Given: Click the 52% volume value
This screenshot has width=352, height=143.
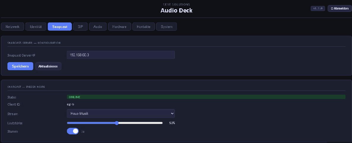Looking at the screenshot, I should tap(172, 123).
